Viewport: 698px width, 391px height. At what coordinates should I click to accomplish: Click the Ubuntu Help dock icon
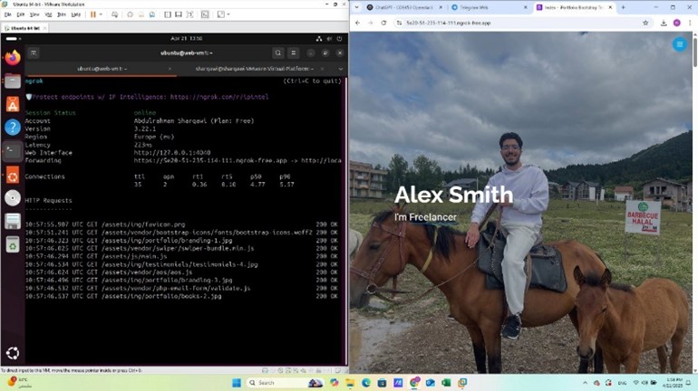(x=13, y=127)
